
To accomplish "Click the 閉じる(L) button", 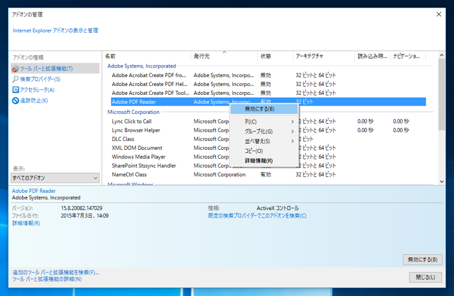I will tap(425, 277).
